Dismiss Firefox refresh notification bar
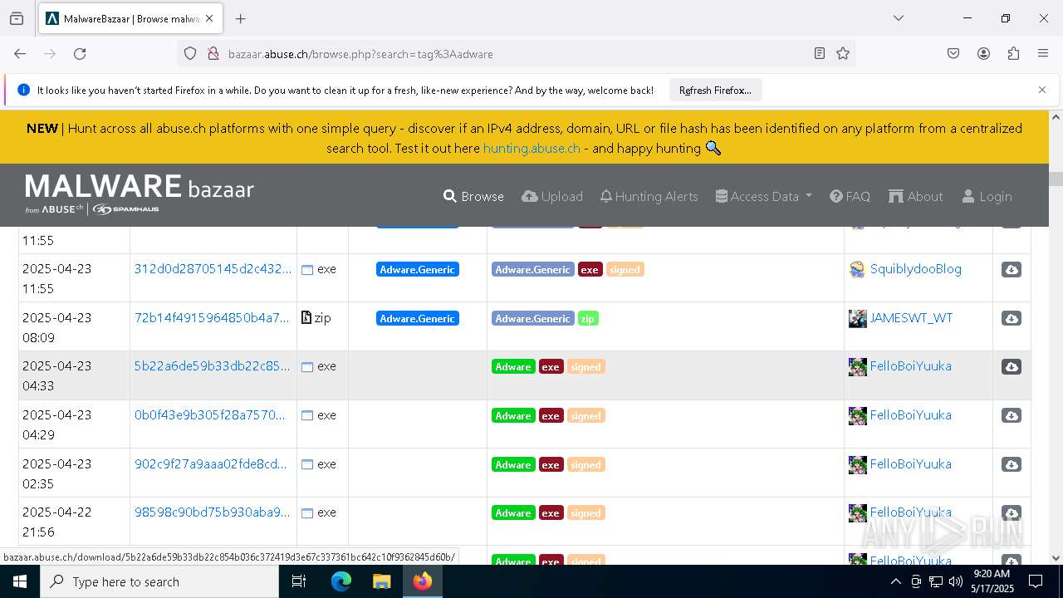This screenshot has width=1063, height=598. click(x=1042, y=90)
